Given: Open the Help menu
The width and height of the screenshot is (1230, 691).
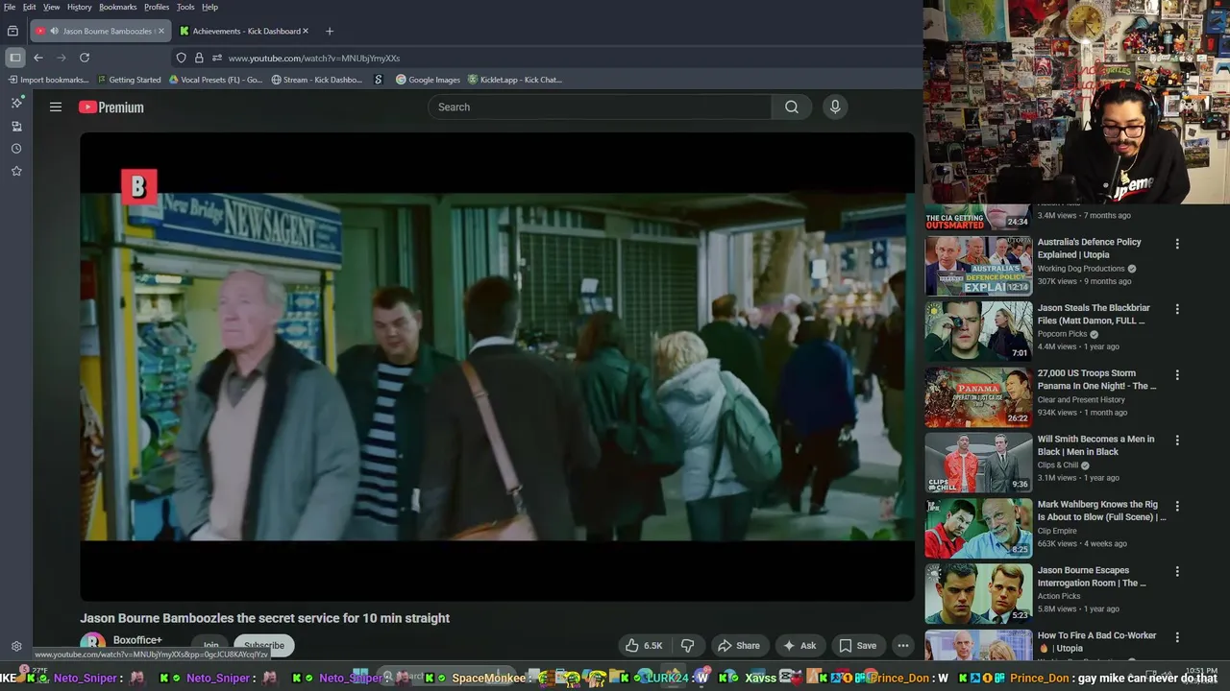Looking at the screenshot, I should (x=209, y=7).
